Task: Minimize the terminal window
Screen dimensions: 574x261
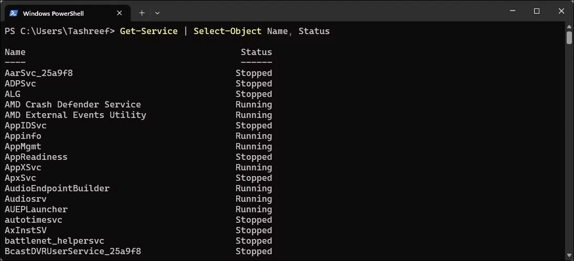Action: click(x=512, y=12)
